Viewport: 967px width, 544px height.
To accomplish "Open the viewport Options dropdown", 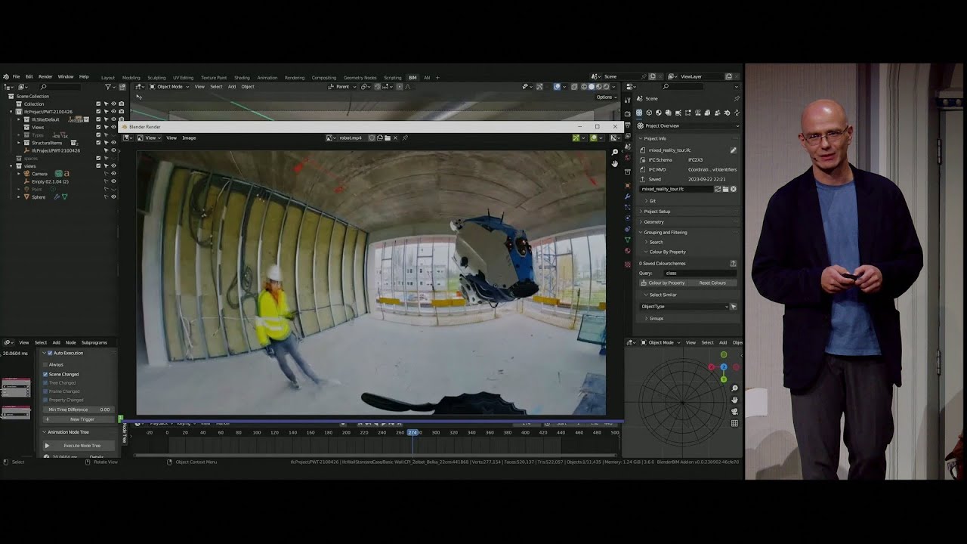I will [x=606, y=97].
